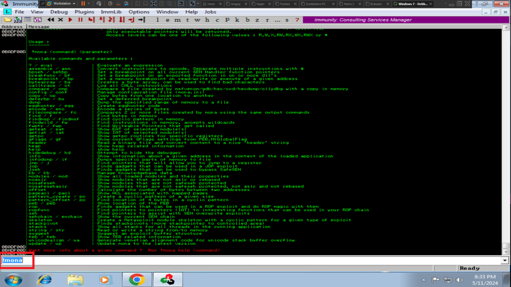Show Memory map with 'm' button

tap(177, 20)
